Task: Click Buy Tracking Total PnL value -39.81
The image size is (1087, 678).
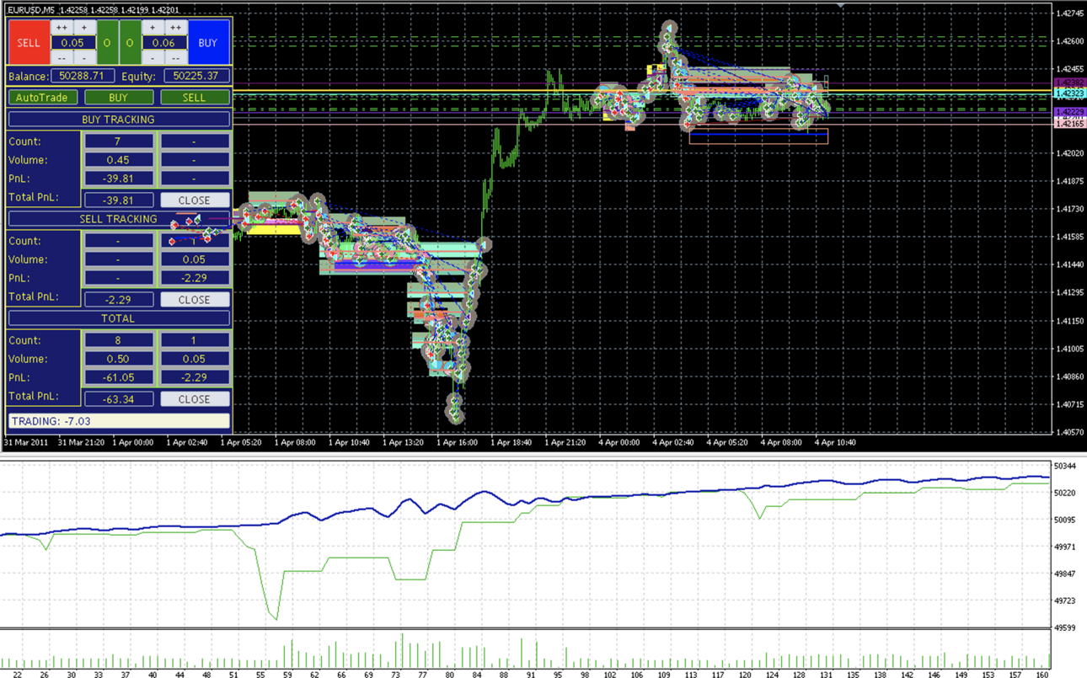Action: (x=118, y=200)
